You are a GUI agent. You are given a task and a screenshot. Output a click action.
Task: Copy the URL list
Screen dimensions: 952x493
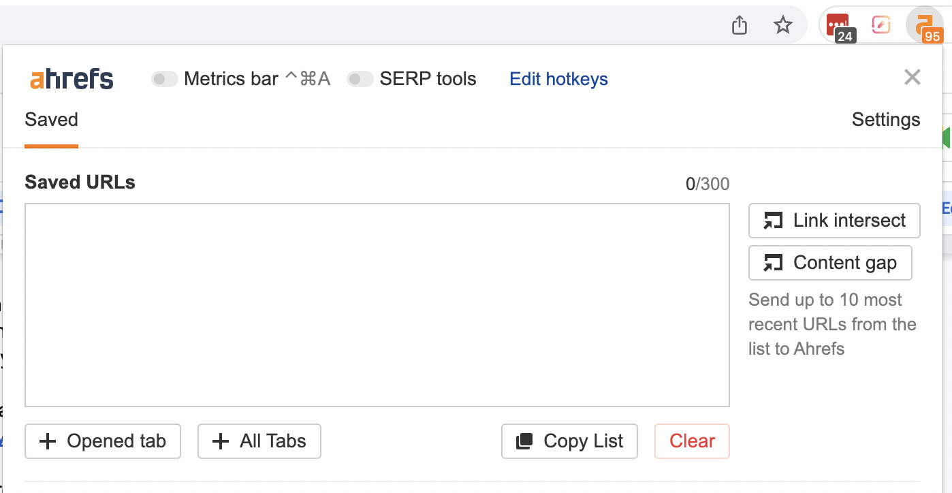(x=569, y=441)
